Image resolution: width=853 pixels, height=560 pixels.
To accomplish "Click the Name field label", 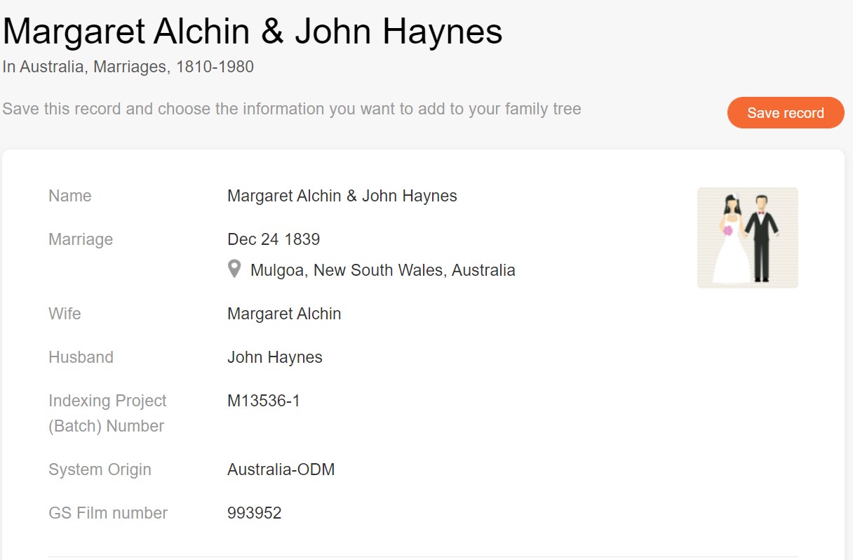I will pyautogui.click(x=69, y=196).
